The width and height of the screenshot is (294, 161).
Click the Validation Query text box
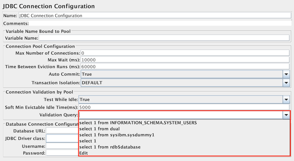[180, 115]
